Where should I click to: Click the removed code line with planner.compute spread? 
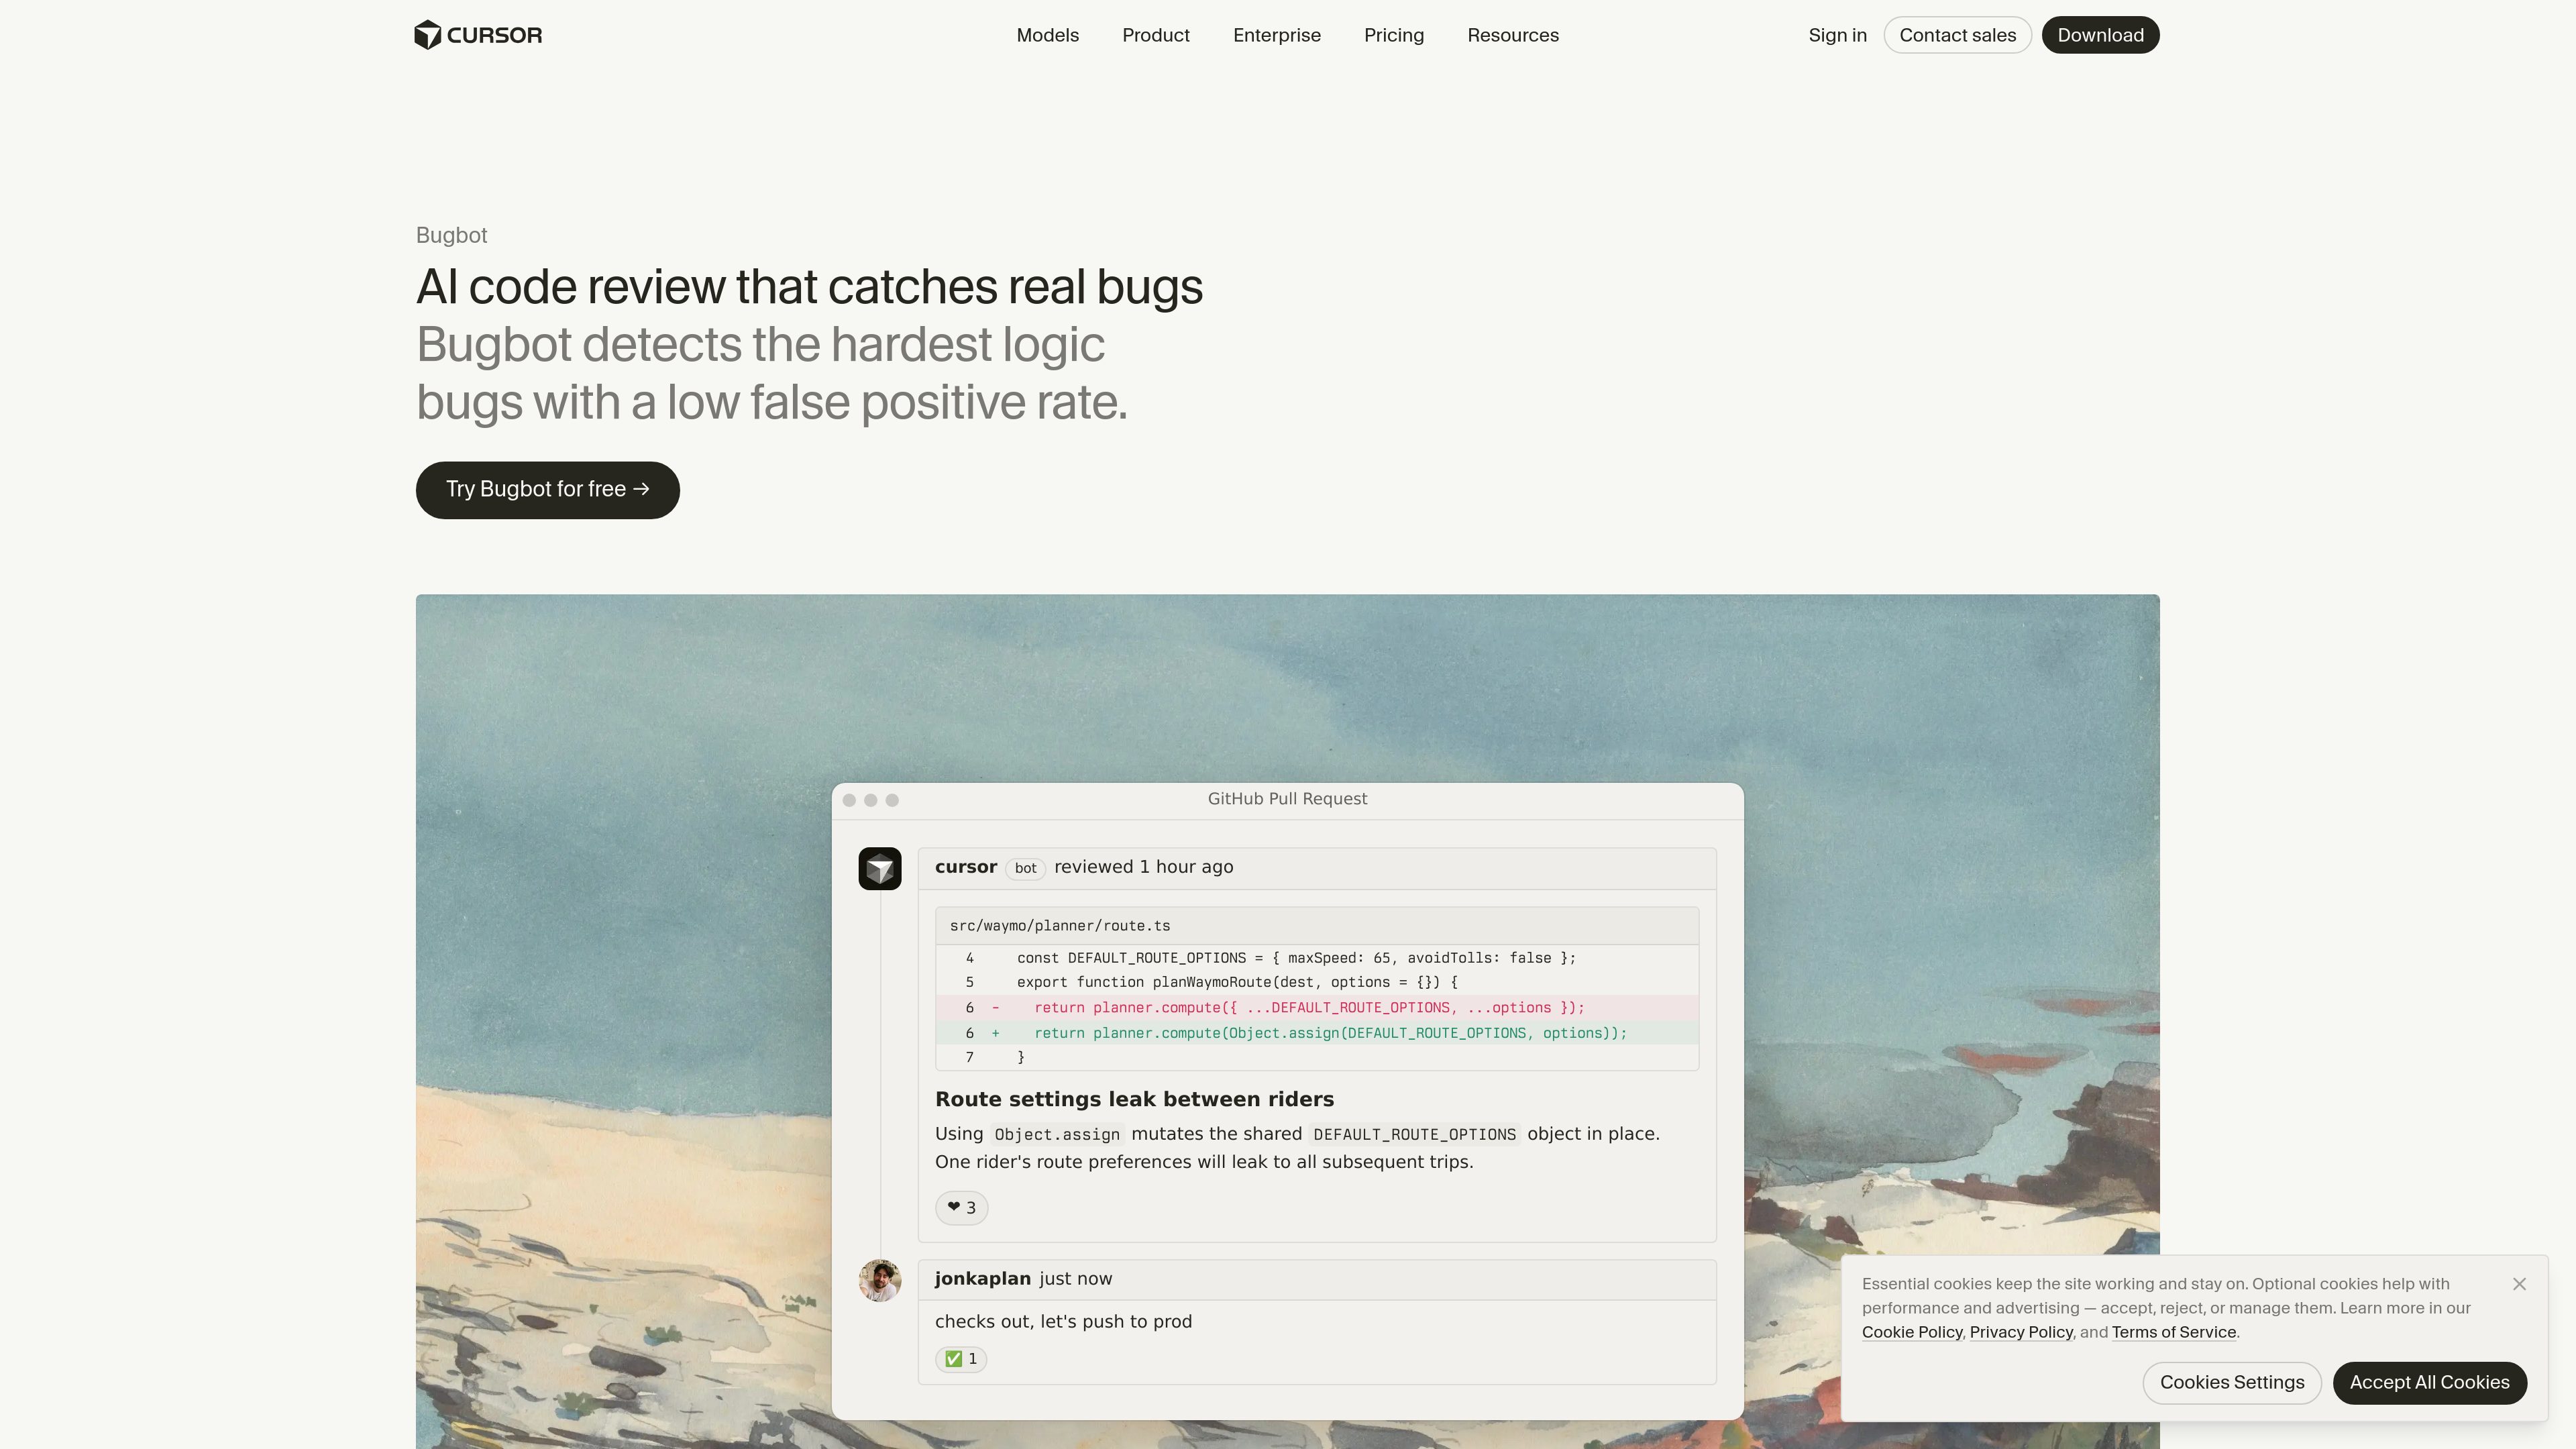pos(1317,1008)
